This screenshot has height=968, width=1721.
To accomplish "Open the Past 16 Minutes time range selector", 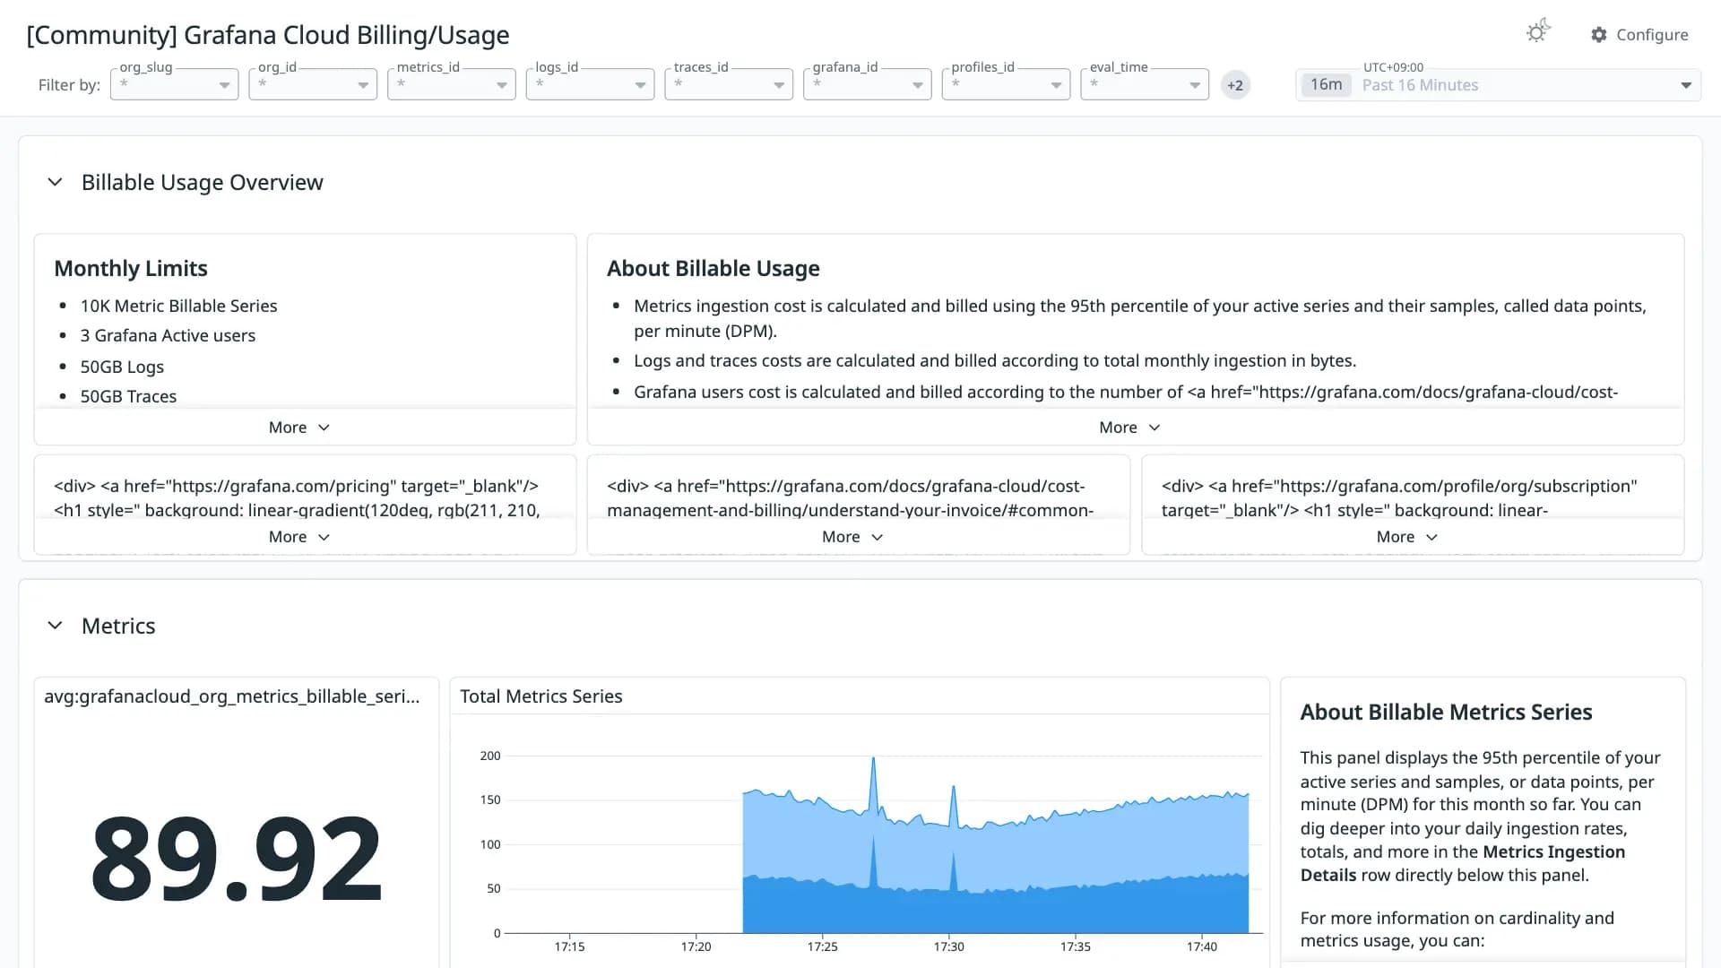I will tap(1498, 85).
